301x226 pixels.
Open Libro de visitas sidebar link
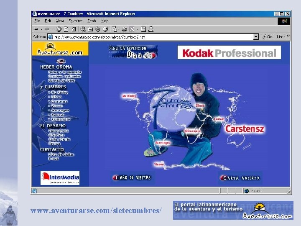[61, 154]
